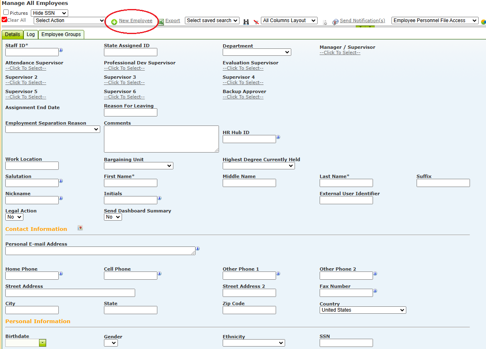Click Evaluation Supervisor select link
Viewport: 486px width, 349px height.
point(243,68)
